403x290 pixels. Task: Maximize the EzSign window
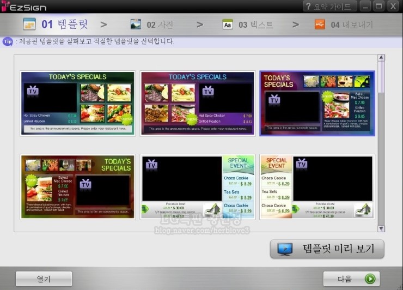pyautogui.click(x=379, y=6)
